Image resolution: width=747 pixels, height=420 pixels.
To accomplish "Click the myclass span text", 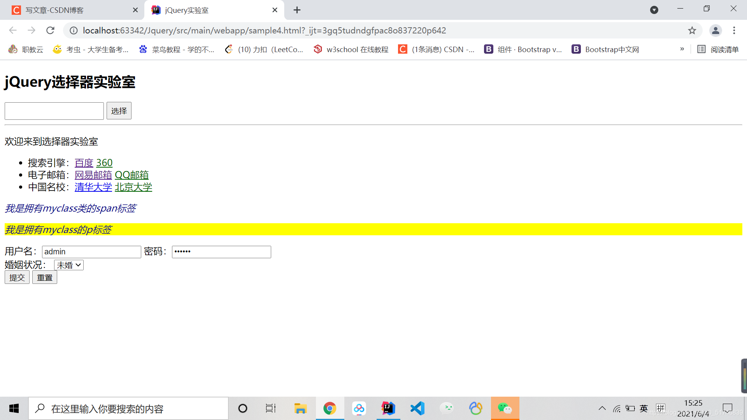I will point(70,208).
